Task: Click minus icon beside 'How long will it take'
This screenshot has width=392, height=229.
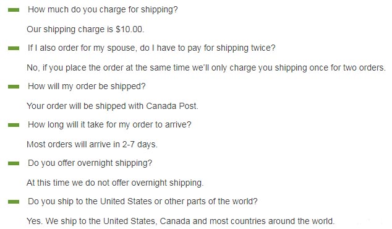Action: click(x=14, y=125)
